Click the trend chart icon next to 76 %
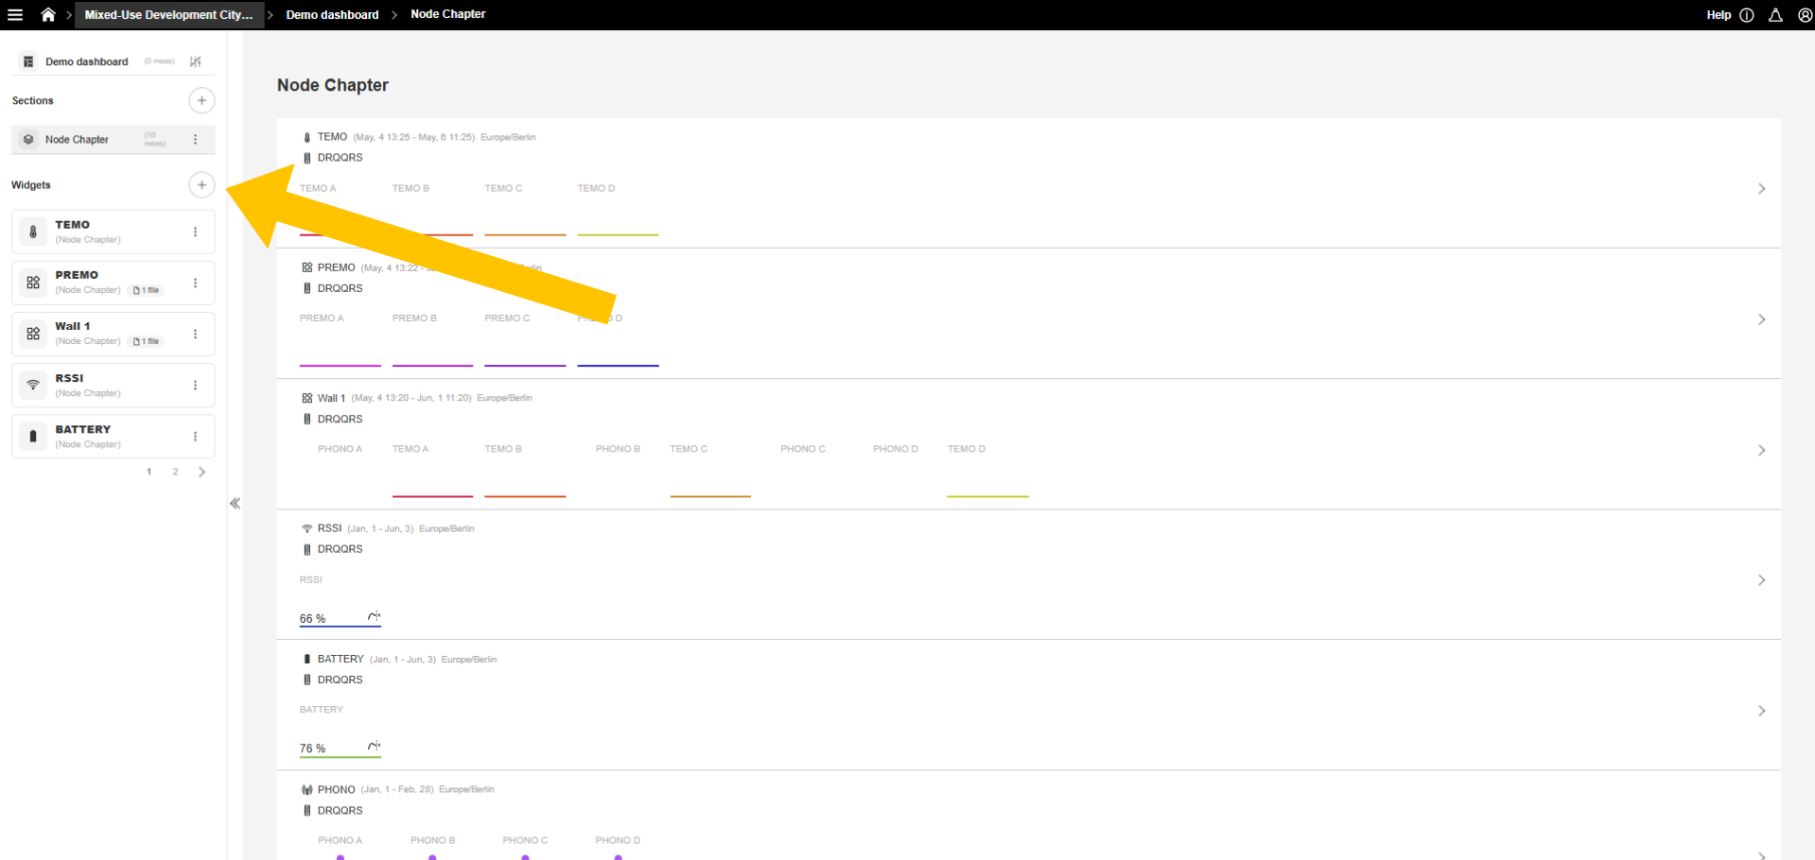The image size is (1815, 860). (374, 747)
